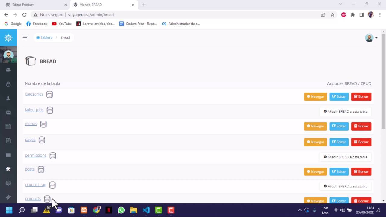The height and width of the screenshot is (217, 386).
Task: Open Roles using the lock sidebar icon
Action: point(8,84)
